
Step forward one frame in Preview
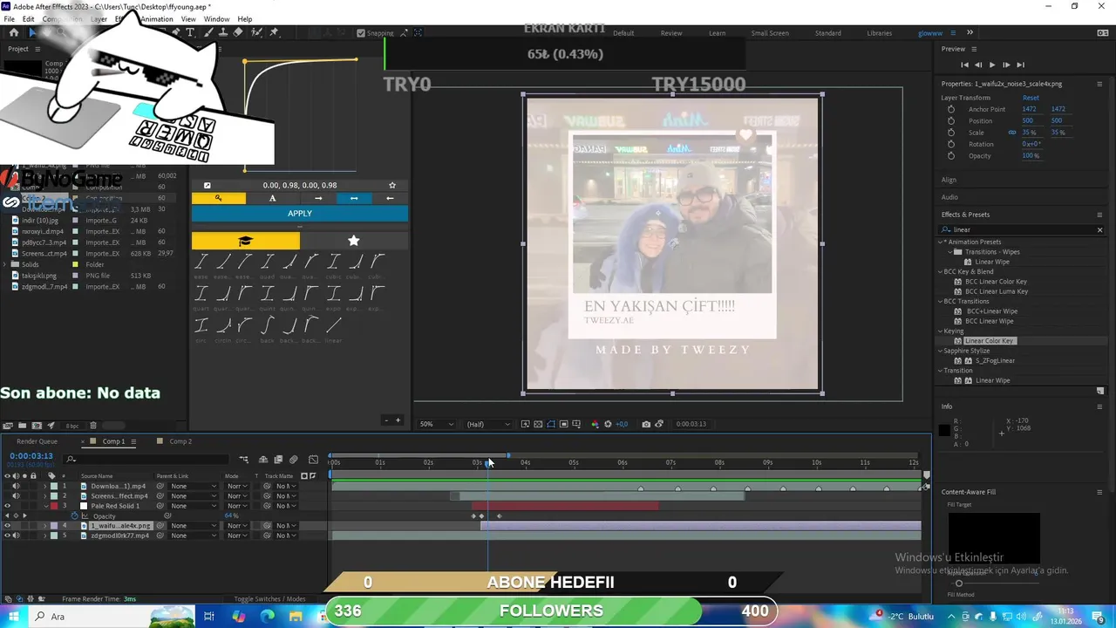1006,65
